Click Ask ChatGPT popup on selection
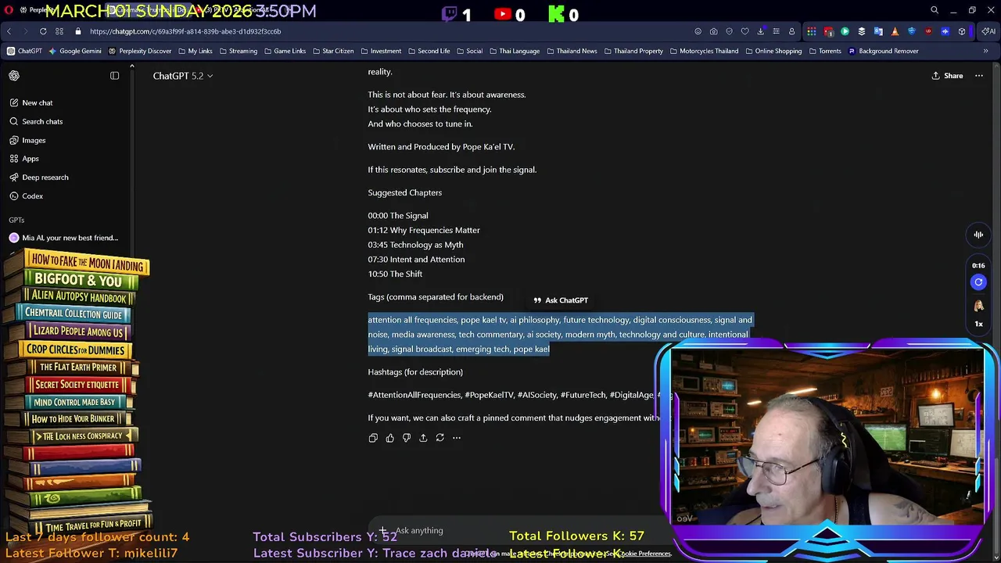The width and height of the screenshot is (1001, 563). pos(561,300)
